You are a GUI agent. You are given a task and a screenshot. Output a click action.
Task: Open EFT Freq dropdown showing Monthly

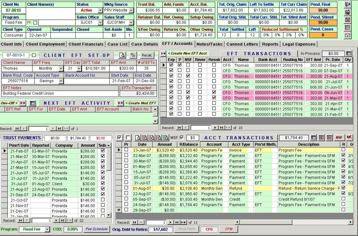61,68
